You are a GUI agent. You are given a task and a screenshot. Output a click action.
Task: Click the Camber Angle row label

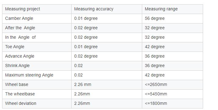[37, 19]
